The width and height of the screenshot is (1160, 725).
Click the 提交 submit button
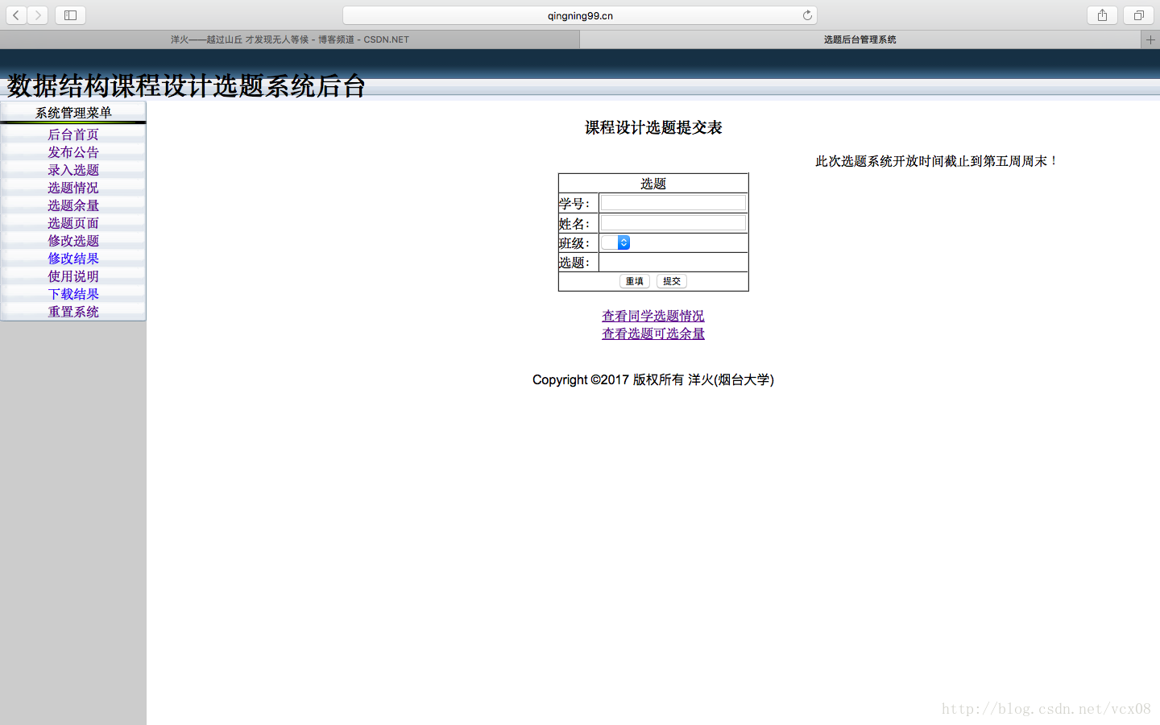click(671, 280)
